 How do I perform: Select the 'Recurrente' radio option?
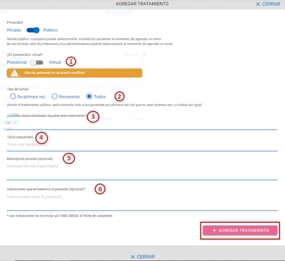pyautogui.click(x=55, y=97)
